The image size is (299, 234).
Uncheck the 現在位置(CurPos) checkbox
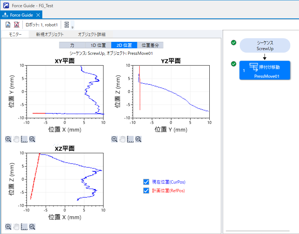pyautogui.click(x=146, y=182)
